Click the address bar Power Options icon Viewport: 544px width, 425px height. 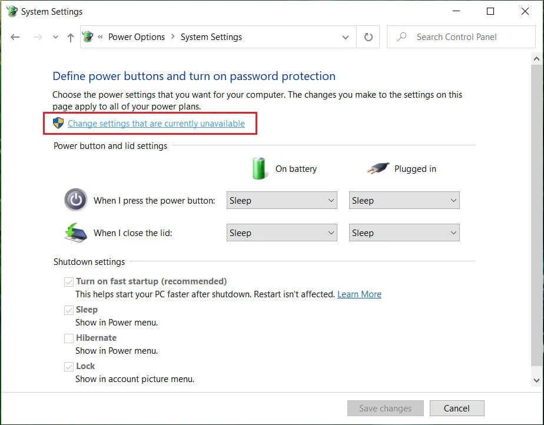pyautogui.click(x=88, y=37)
